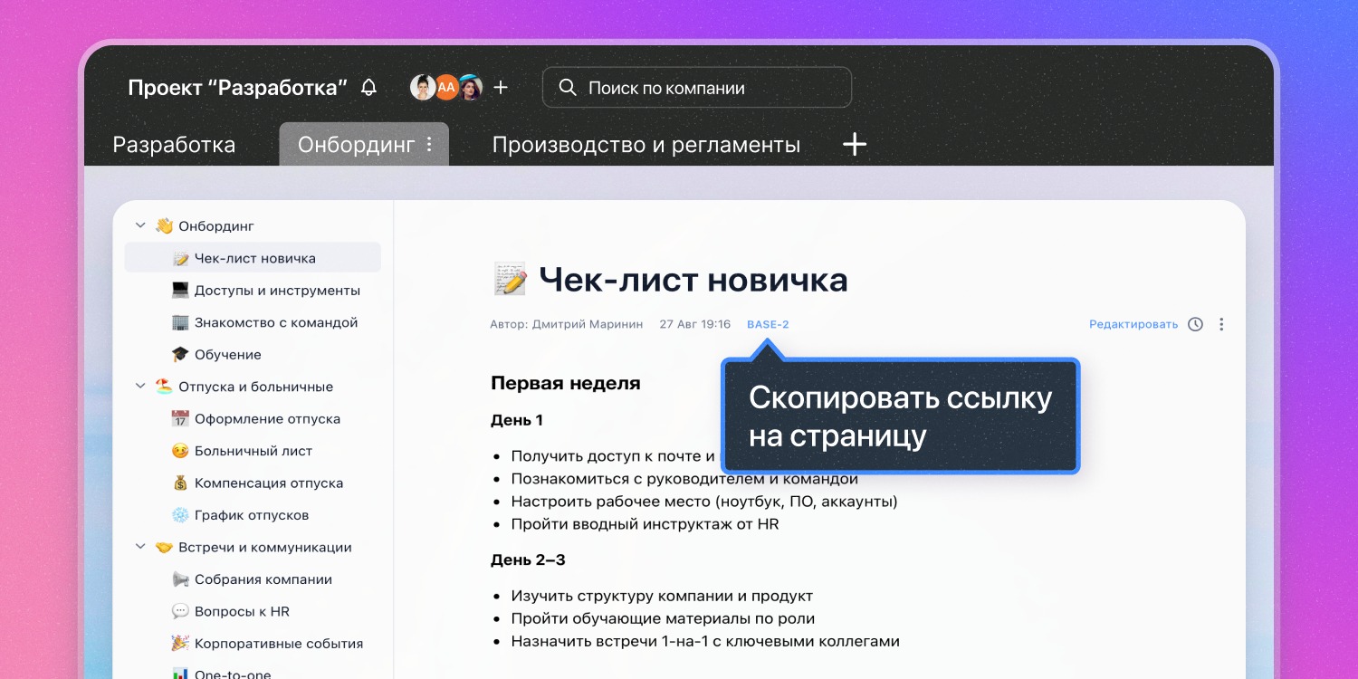The width and height of the screenshot is (1358, 679).
Task: Focus the "Поиск по компании" search field
Action: click(697, 88)
